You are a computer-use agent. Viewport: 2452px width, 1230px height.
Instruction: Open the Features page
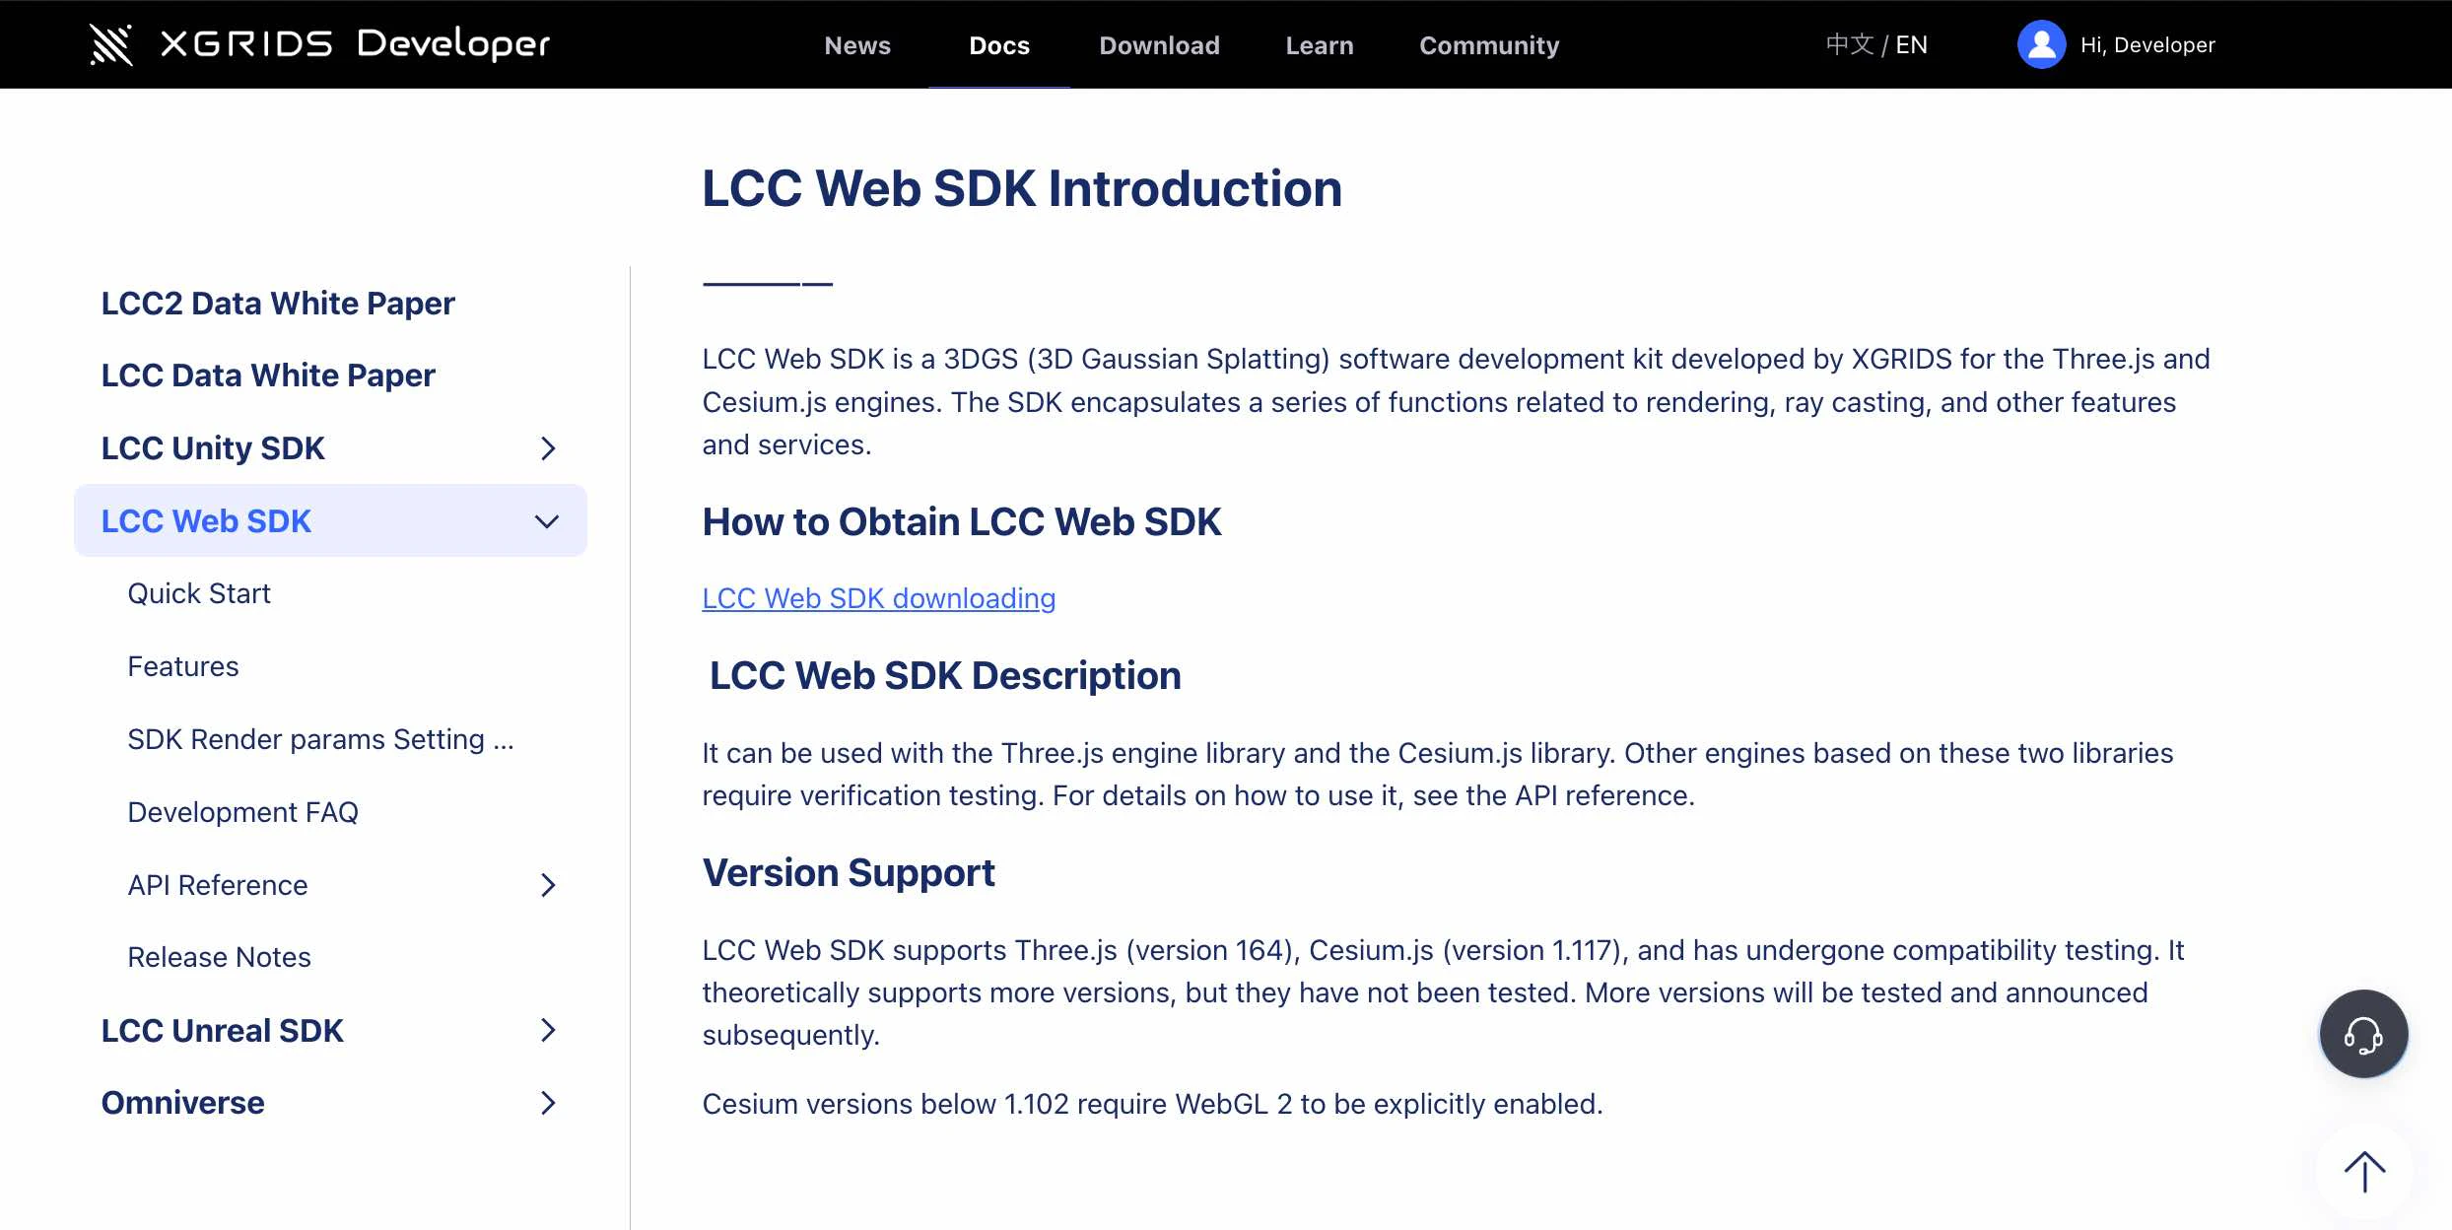(183, 666)
